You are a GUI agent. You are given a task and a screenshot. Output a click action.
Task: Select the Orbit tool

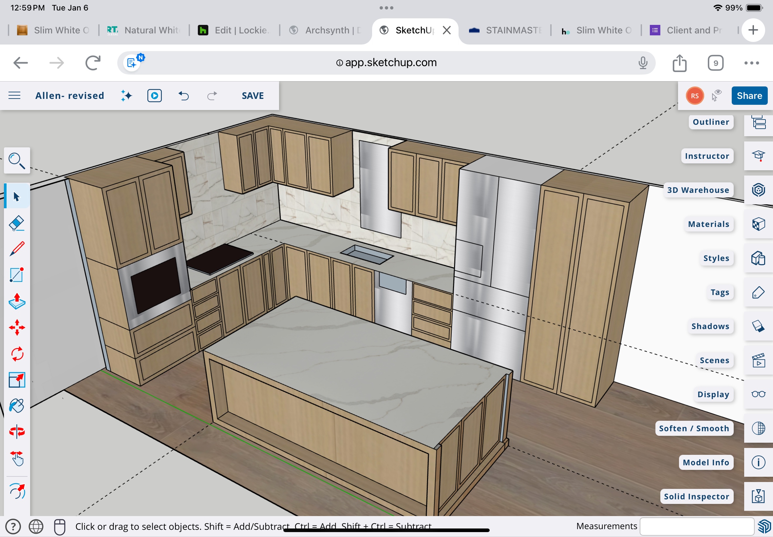pos(16,432)
